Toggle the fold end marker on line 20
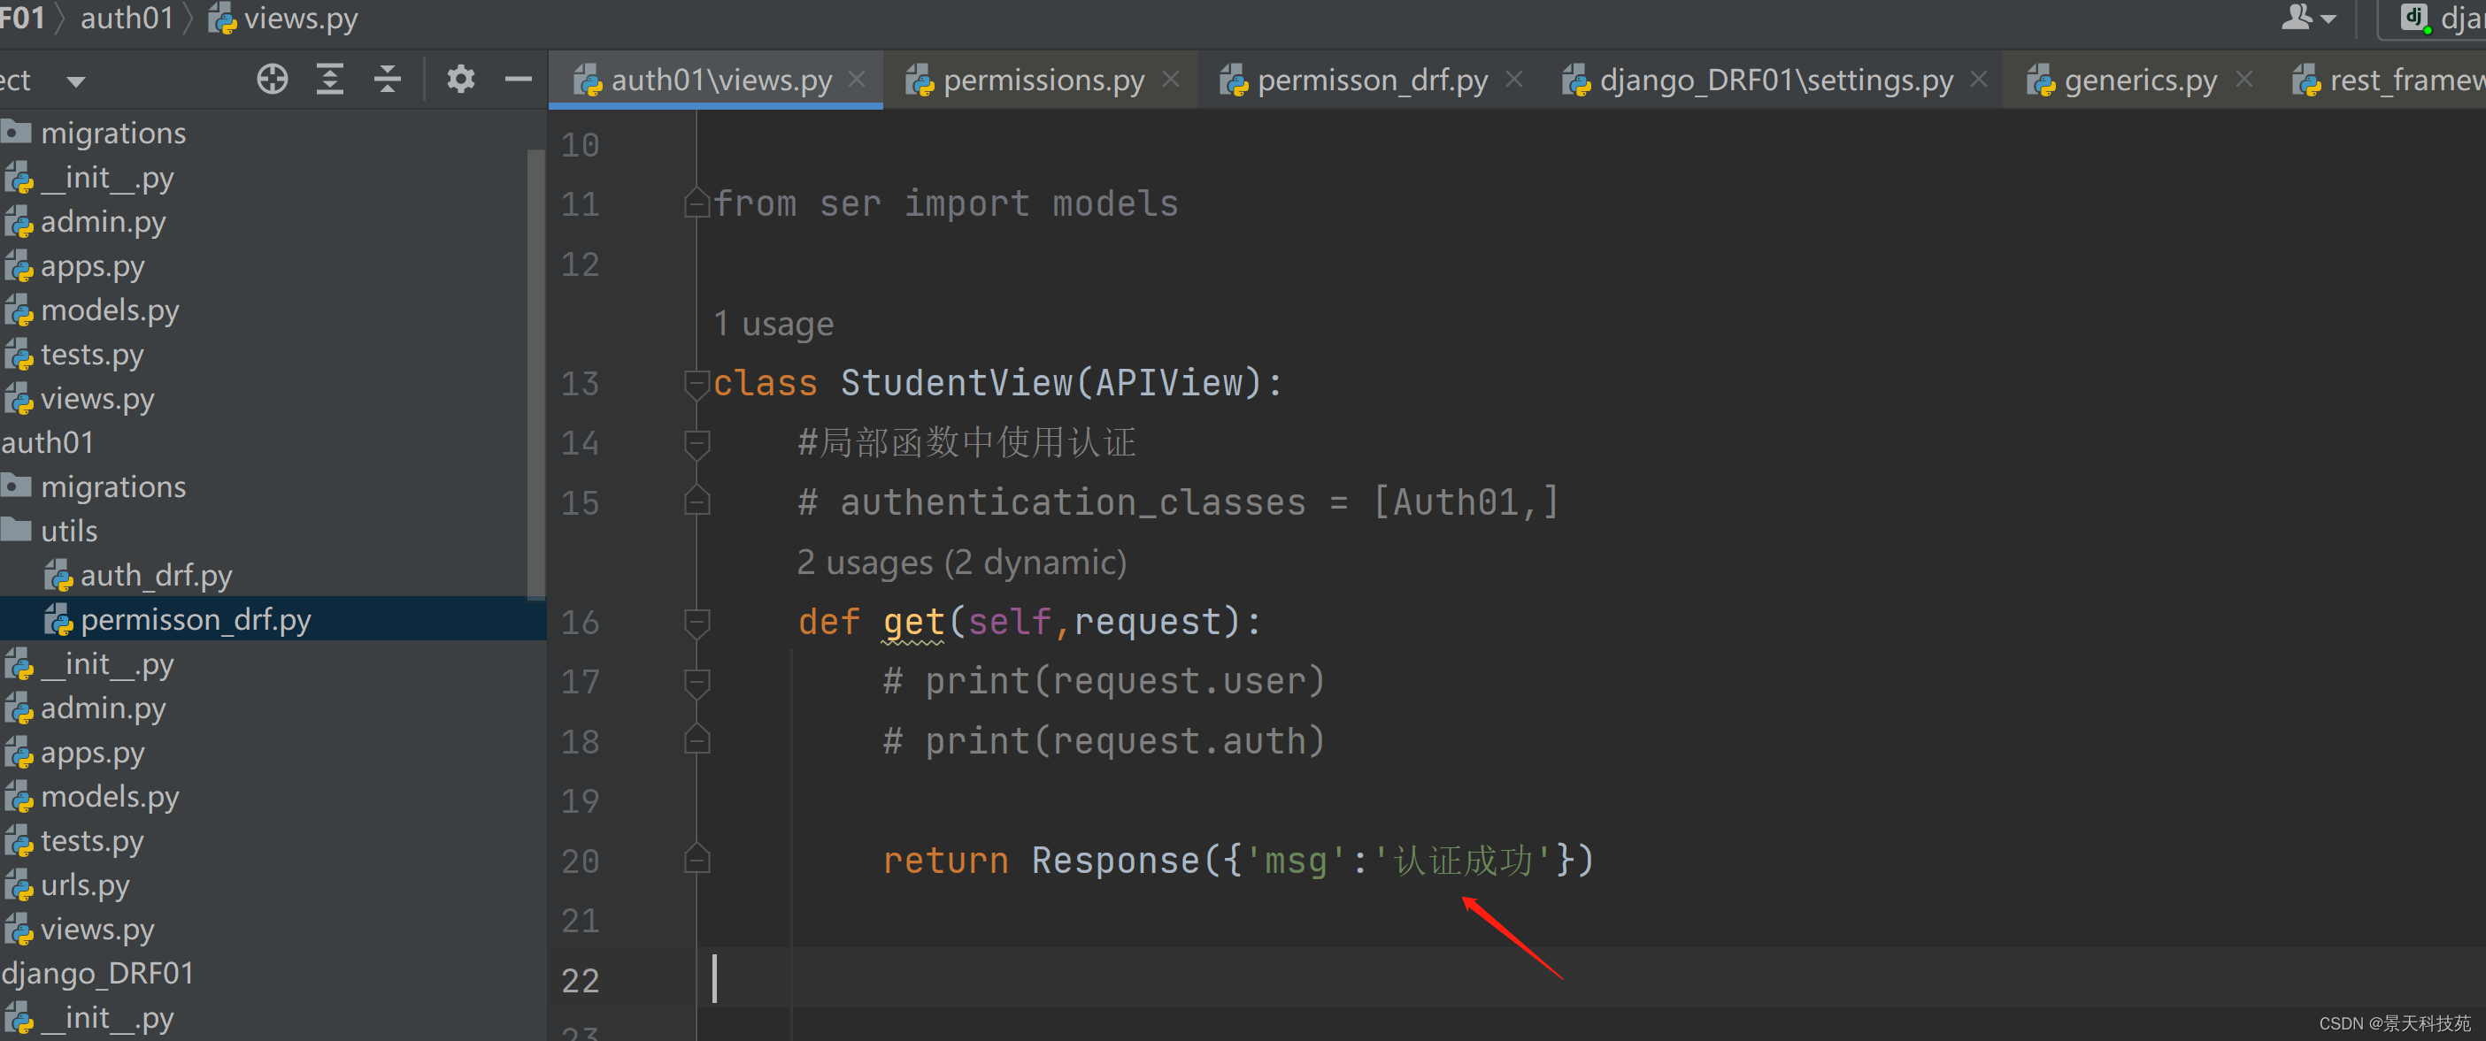The width and height of the screenshot is (2486, 1041). pos(697,861)
